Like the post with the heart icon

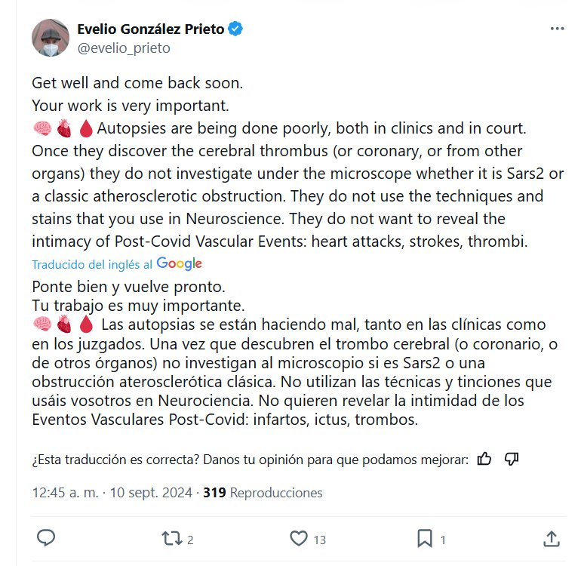click(x=299, y=538)
